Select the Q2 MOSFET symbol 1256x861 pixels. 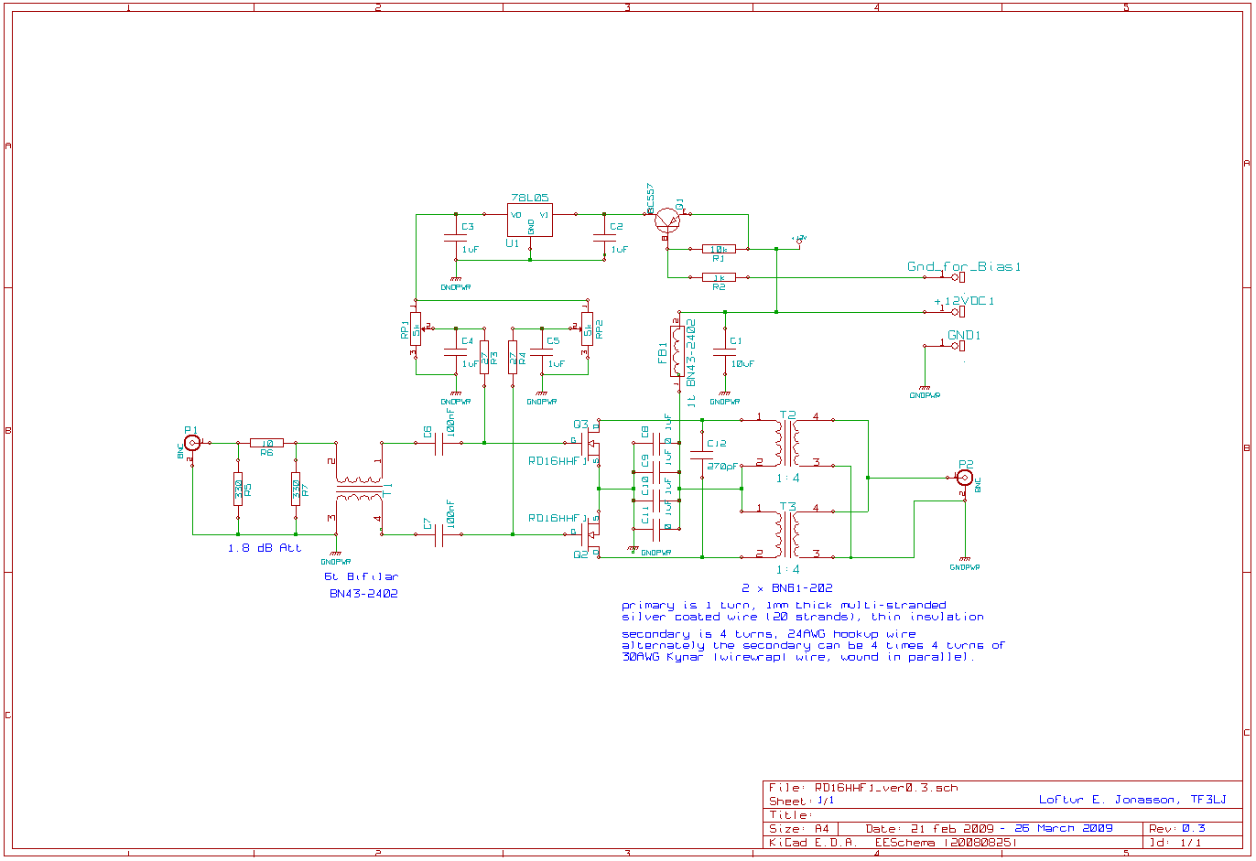(x=591, y=532)
